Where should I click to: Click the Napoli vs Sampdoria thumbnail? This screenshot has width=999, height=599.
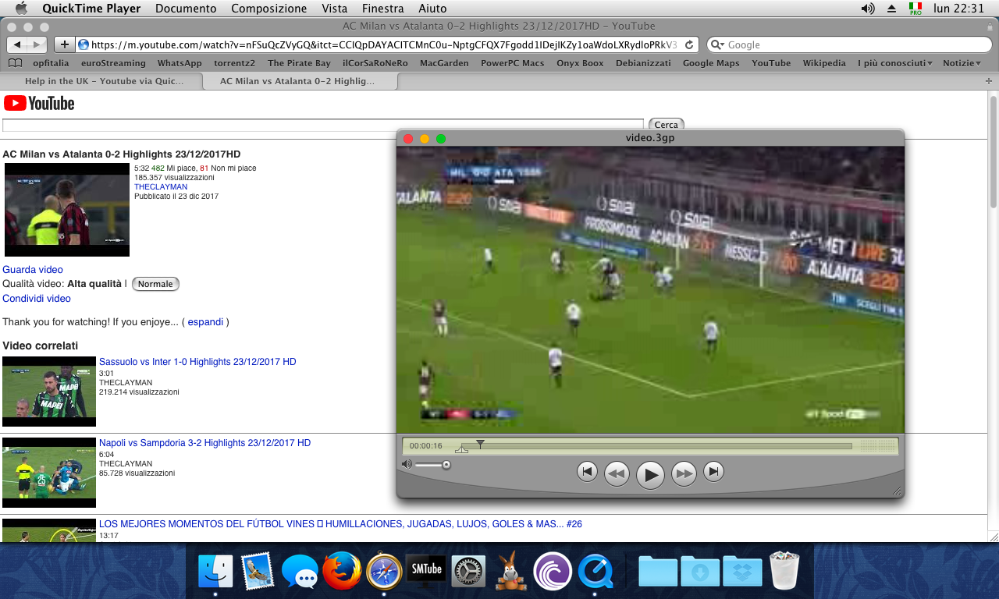[x=49, y=473]
